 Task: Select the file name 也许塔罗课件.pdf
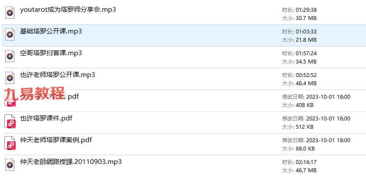click(x=46, y=118)
